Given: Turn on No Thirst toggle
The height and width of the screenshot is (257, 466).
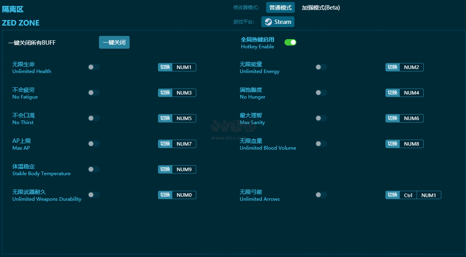Looking at the screenshot, I should pyautogui.click(x=94, y=118).
